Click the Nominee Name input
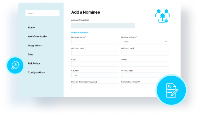This screenshot has width=199, height=115. (x=95, y=42)
